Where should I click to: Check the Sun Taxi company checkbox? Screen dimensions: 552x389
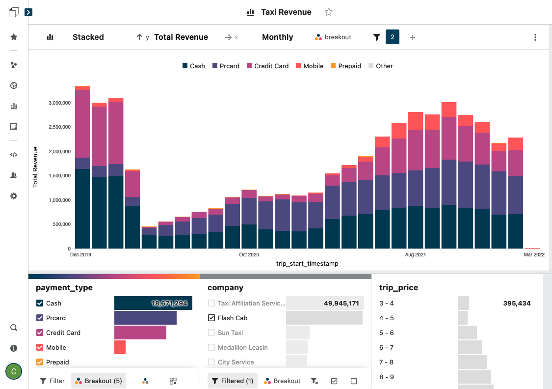click(211, 333)
